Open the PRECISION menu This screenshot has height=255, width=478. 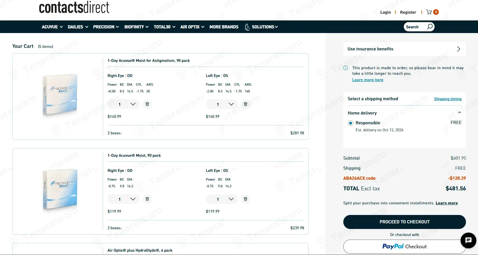106,27
